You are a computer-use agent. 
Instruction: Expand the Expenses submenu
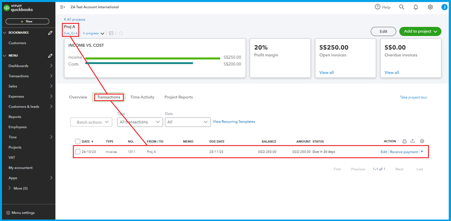click(51, 96)
